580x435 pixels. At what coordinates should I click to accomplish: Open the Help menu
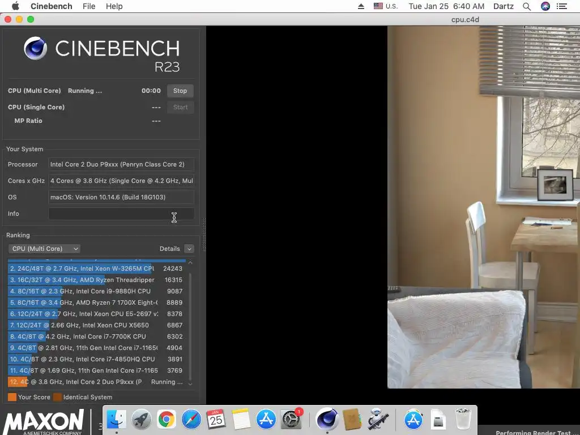click(114, 6)
